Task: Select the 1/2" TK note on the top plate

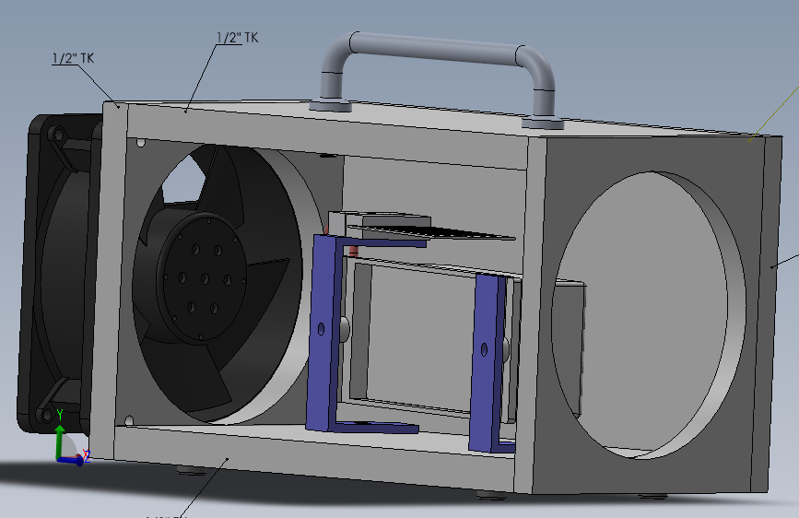Action: [238, 38]
